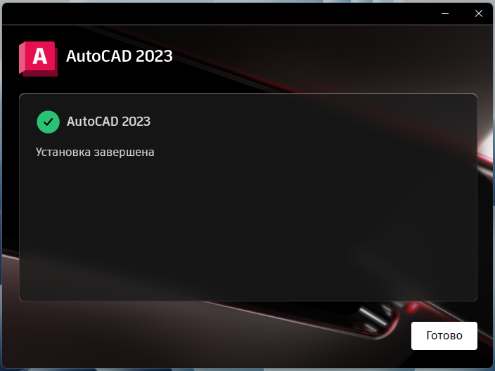
Task: Click the Готово button
Action: [x=444, y=336]
